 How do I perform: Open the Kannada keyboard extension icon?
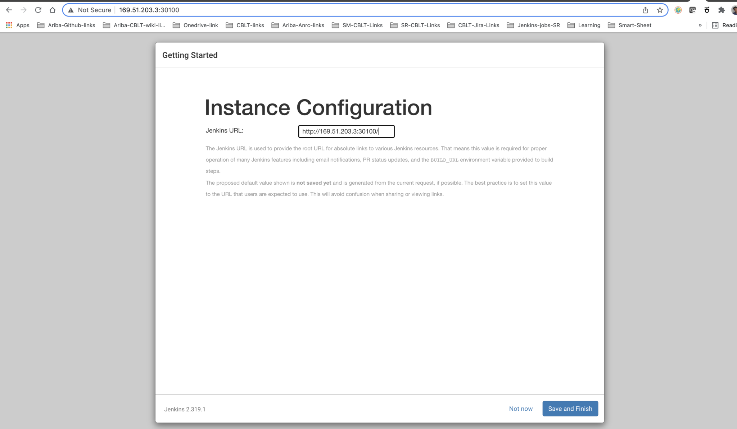click(706, 10)
